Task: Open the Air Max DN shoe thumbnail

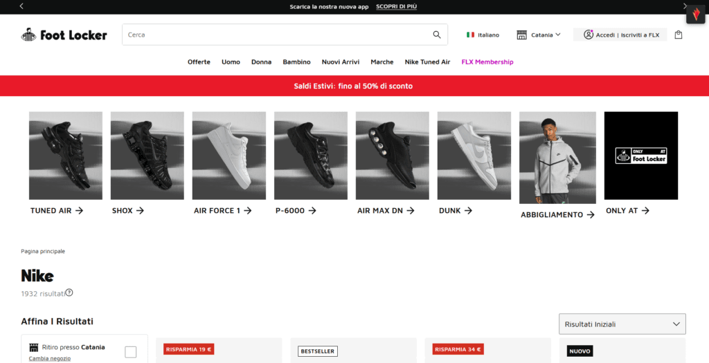Action: pos(393,156)
